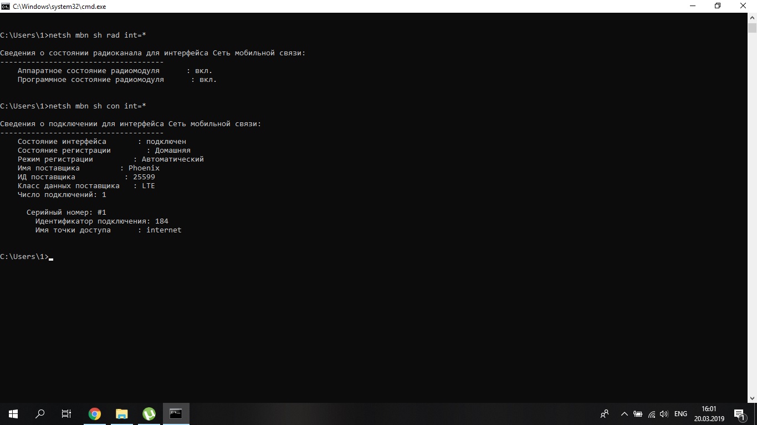The image size is (757, 425).
Task: Click the line "Число подключений: 1"
Action: (62, 195)
